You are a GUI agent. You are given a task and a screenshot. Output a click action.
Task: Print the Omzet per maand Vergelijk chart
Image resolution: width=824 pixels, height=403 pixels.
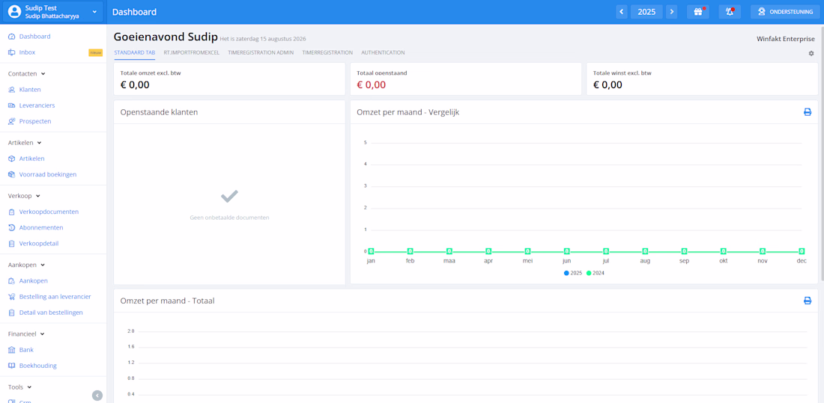[808, 111]
